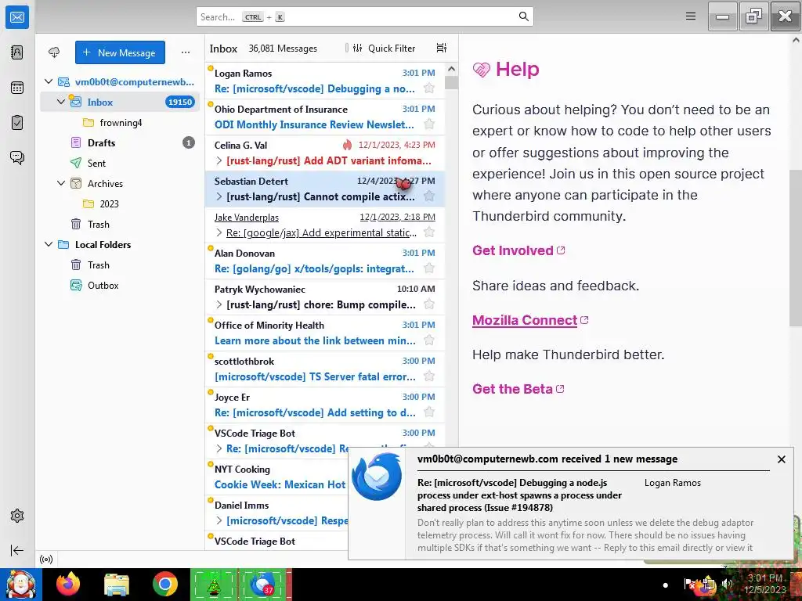Screen dimensions: 802x601
Task: Open File Explorer from the taskbar
Action: (117, 584)
